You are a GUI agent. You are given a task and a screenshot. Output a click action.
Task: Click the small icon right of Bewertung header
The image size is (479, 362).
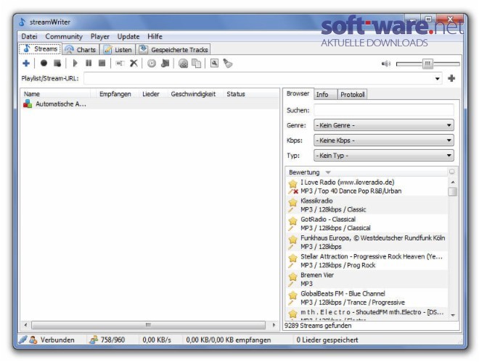452,172
